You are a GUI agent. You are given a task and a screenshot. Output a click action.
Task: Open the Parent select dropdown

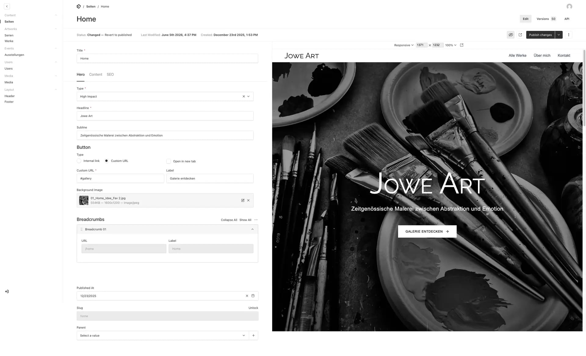pyautogui.click(x=244, y=336)
